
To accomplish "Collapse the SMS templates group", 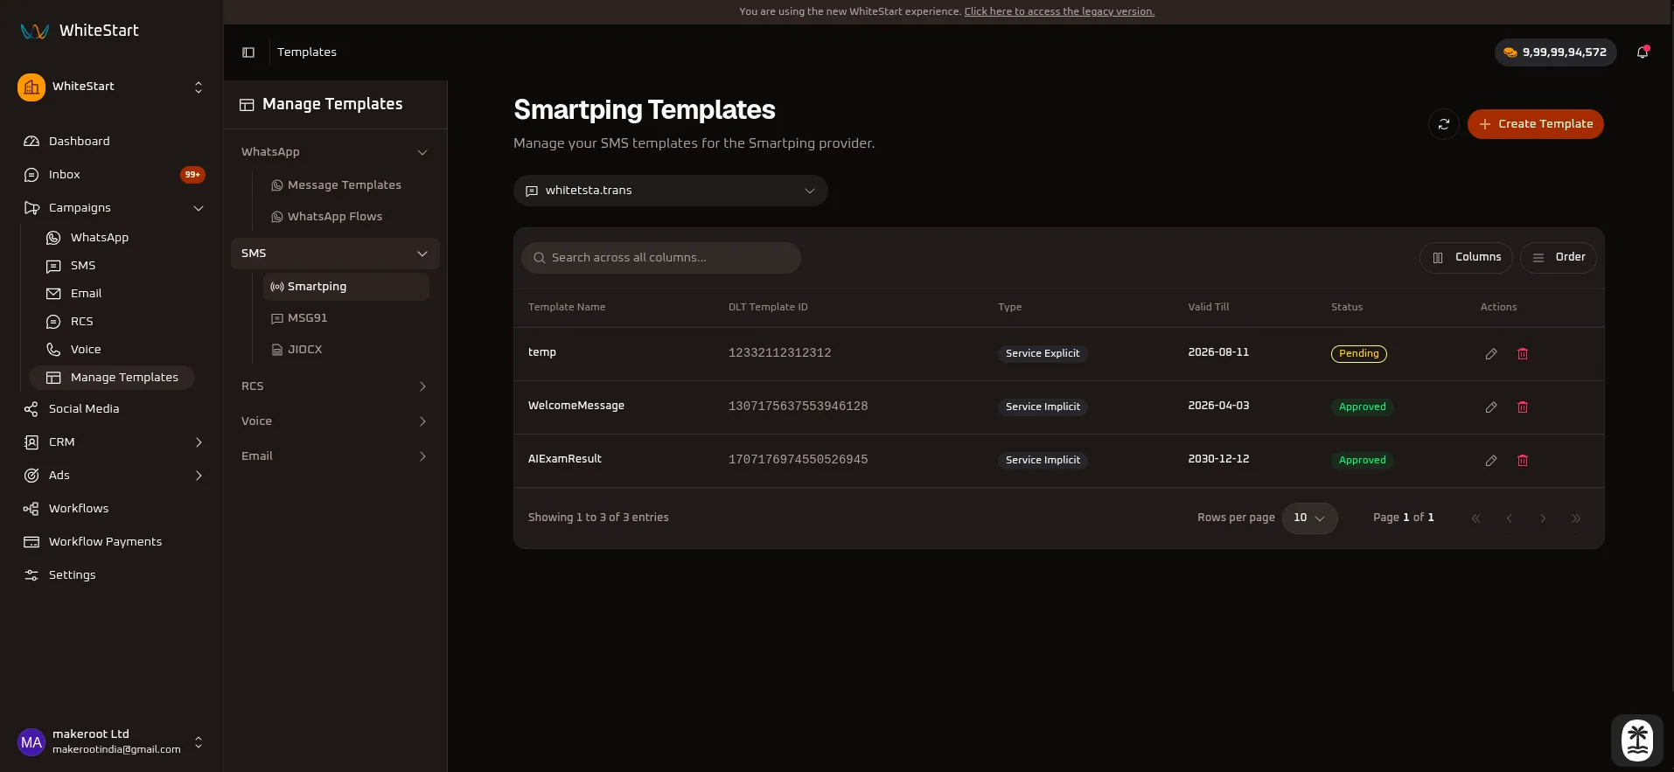I will pos(335,253).
